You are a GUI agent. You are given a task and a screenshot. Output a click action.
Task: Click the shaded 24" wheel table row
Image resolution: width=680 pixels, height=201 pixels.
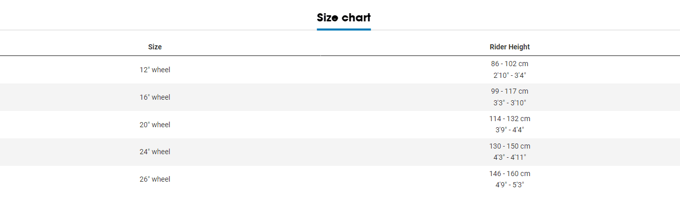[340, 152]
